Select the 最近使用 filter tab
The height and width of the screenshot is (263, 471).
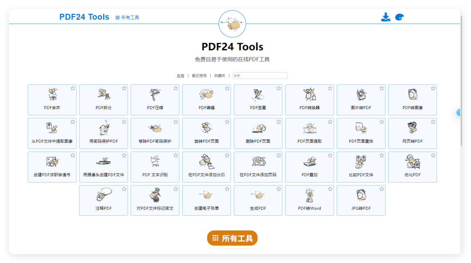click(199, 76)
